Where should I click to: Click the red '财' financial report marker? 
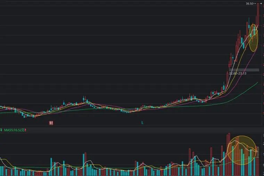[x=51, y=123]
